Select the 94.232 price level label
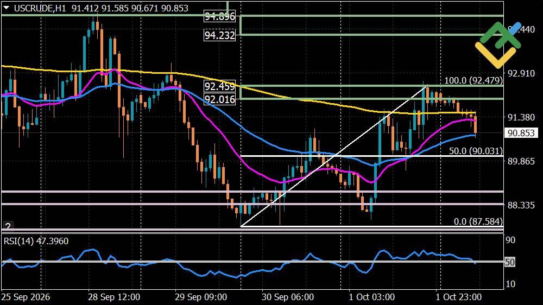This screenshot has width=543, height=305. pos(219,35)
